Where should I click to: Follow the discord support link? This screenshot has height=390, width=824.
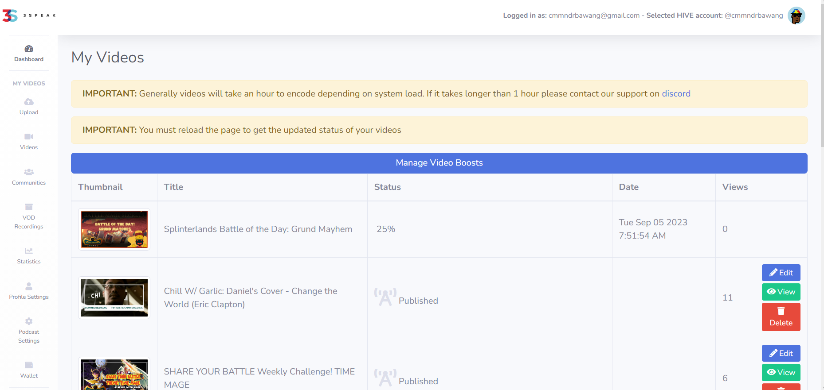[676, 94]
